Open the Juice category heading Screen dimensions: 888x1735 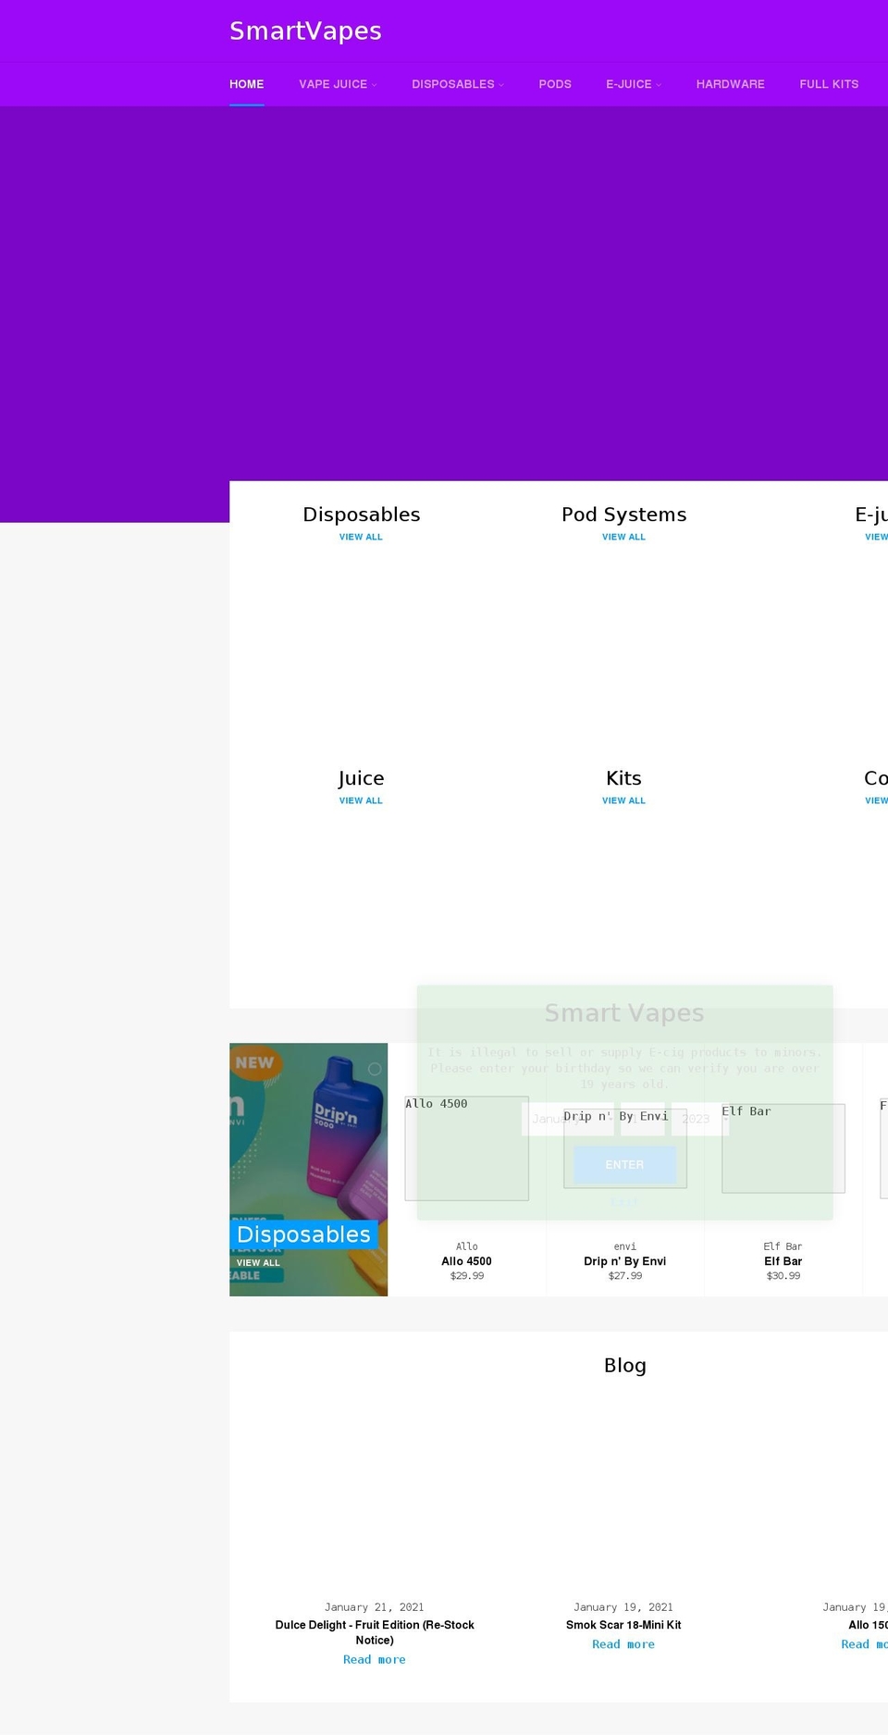pos(361,778)
